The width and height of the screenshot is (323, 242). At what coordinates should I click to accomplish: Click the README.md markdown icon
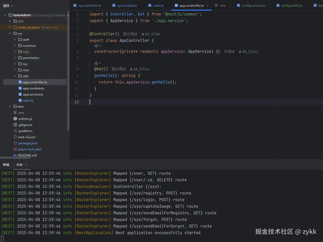15,155
